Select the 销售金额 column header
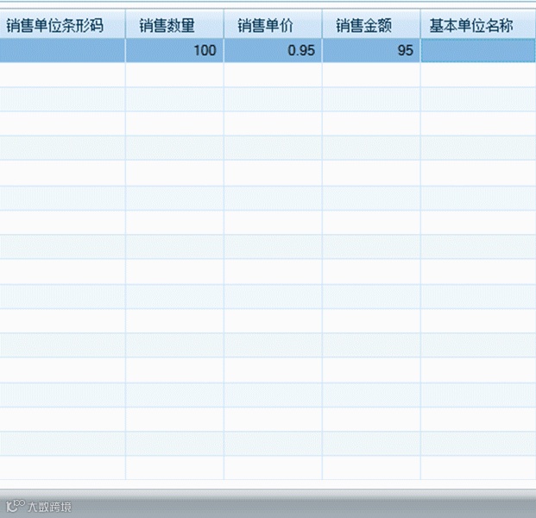Image resolution: width=536 pixels, height=518 pixels. pyautogui.click(x=371, y=25)
